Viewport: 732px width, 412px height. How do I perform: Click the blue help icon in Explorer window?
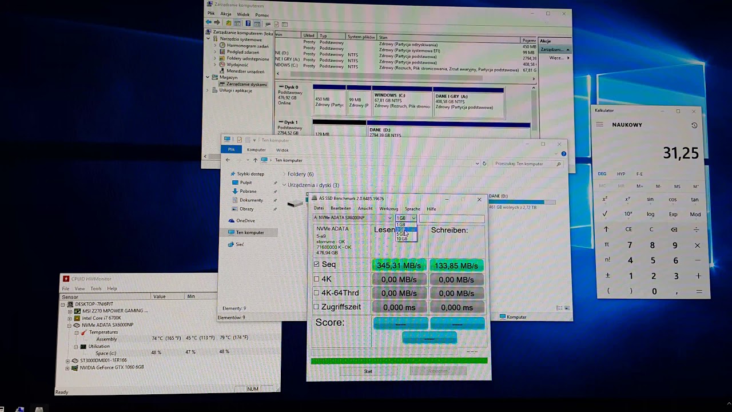pos(563,154)
